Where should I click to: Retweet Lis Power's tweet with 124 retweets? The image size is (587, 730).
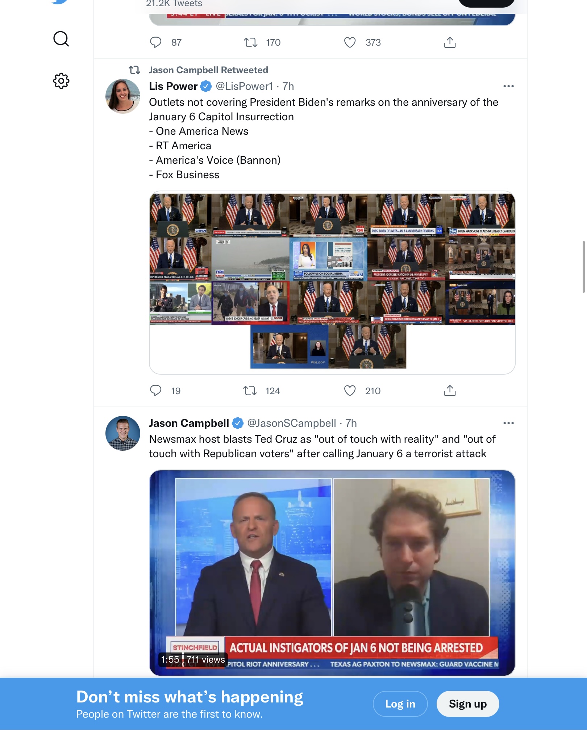pos(250,391)
